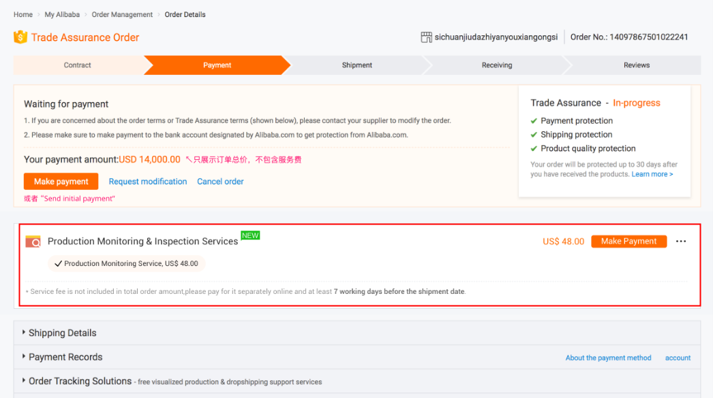The height and width of the screenshot is (398, 713).
Task: Open Learn more about Trade Assurance
Action: (x=652, y=174)
